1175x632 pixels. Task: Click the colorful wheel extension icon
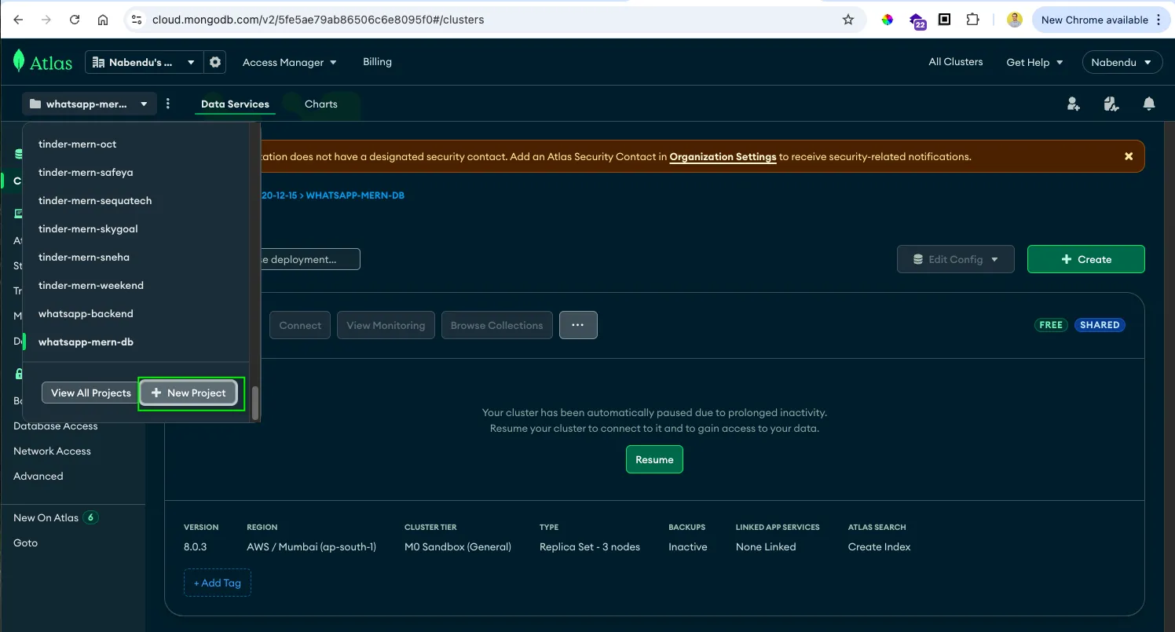click(x=888, y=20)
